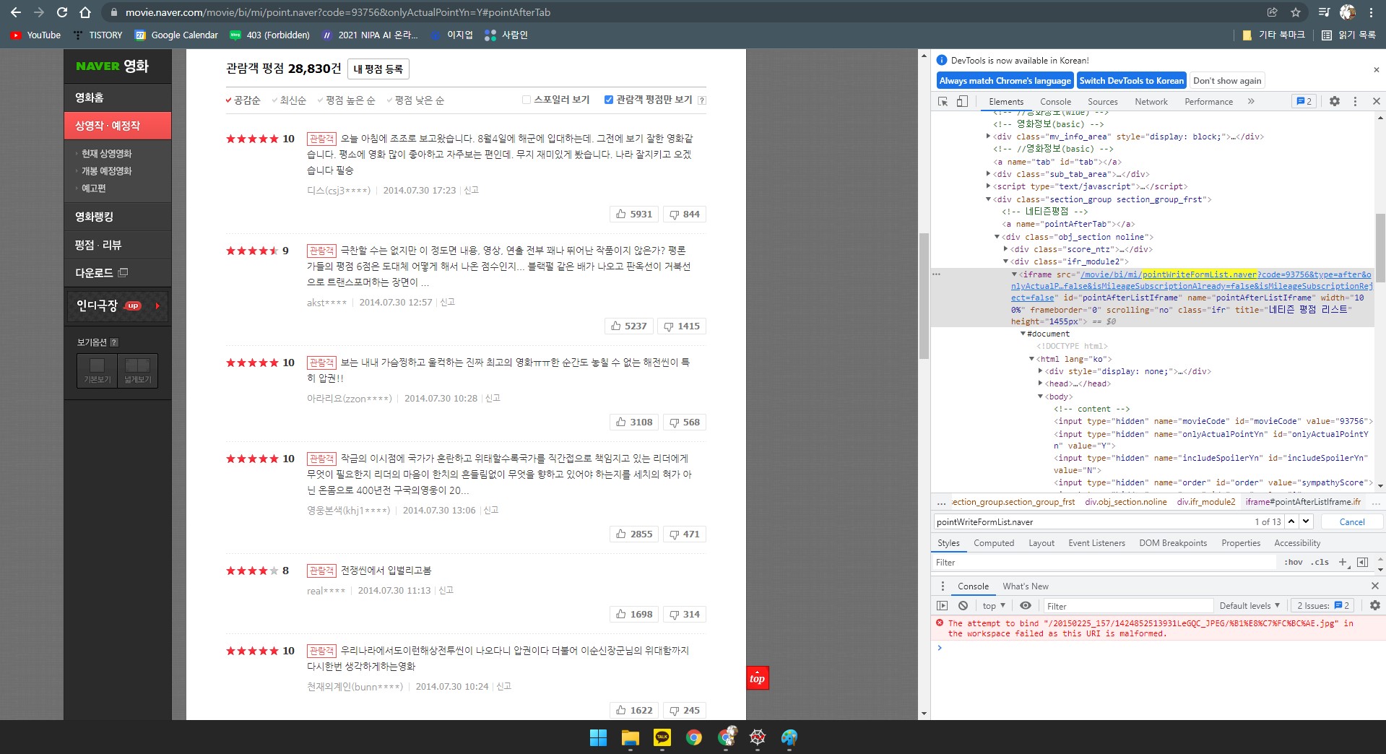Viewport: 1386px width, 754px height.
Task: Open console context top dropdown
Action: [x=994, y=605]
